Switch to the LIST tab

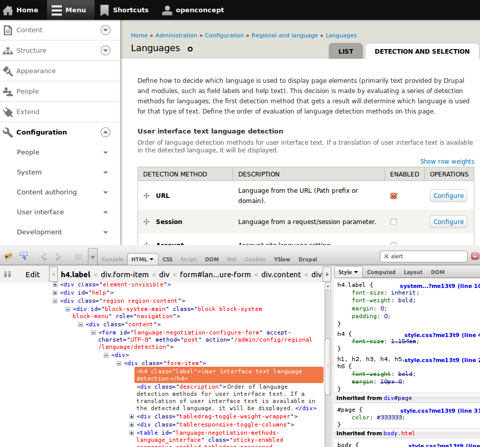click(x=346, y=51)
